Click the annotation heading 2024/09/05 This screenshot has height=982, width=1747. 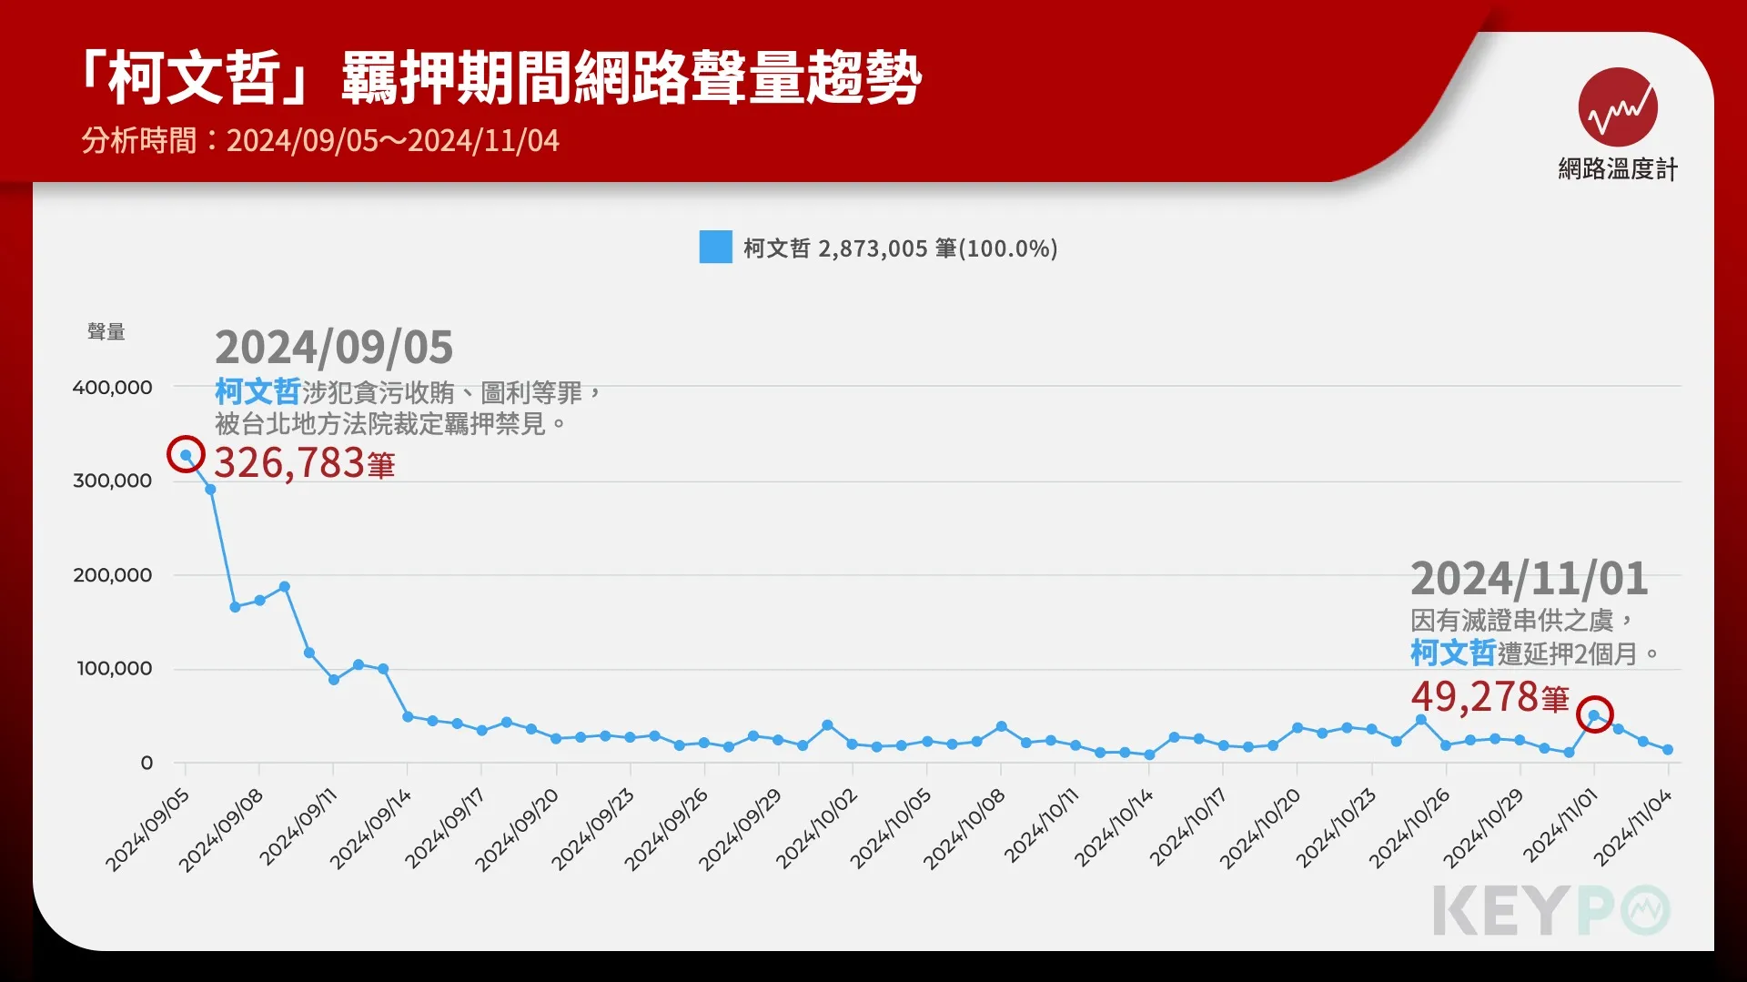334,348
